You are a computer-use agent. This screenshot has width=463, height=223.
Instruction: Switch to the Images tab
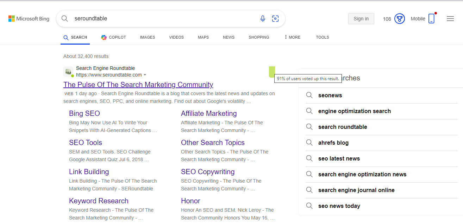pos(147,37)
